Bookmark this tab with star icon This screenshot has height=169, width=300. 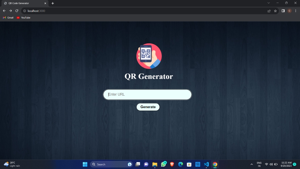coord(275,11)
